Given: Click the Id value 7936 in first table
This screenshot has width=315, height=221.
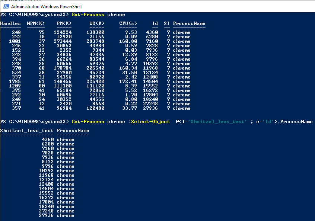Looking at the screenshot, I should pos(152,50).
